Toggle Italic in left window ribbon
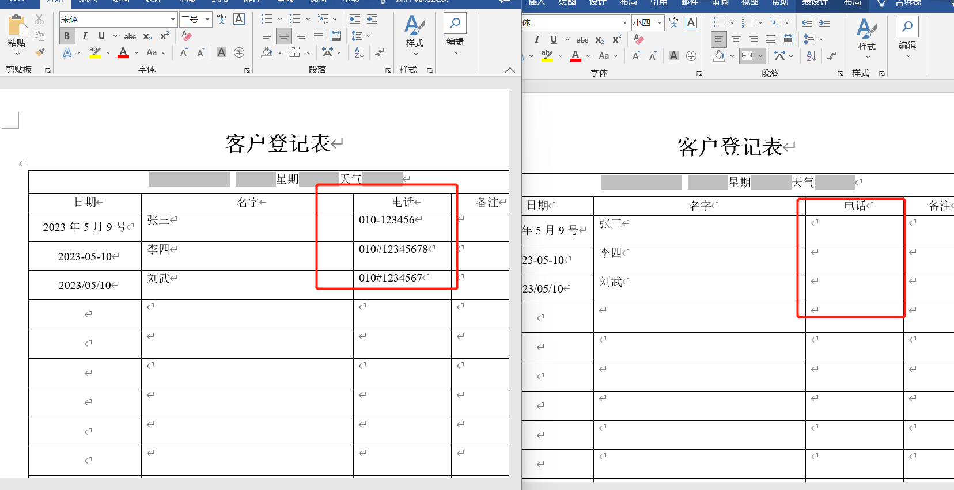Image resolution: width=954 pixels, height=490 pixels. coord(85,36)
